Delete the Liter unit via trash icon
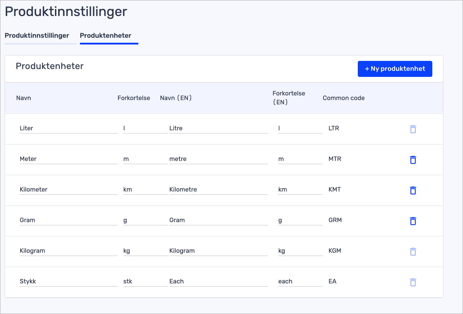The image size is (463, 314). pyautogui.click(x=413, y=129)
